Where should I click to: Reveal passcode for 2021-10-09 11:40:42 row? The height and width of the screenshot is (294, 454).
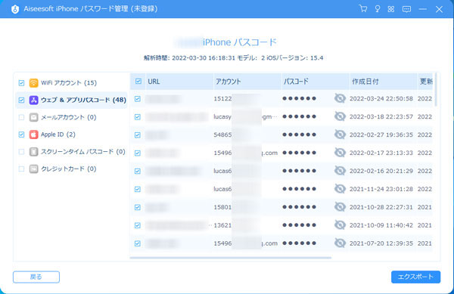[340, 225]
